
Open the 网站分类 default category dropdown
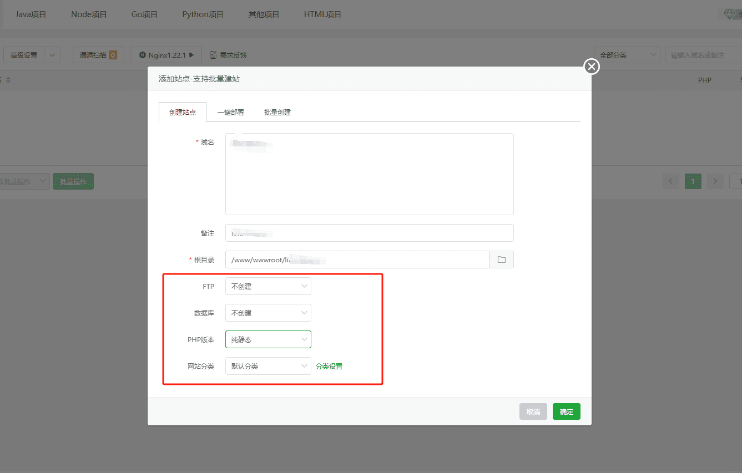(x=268, y=365)
